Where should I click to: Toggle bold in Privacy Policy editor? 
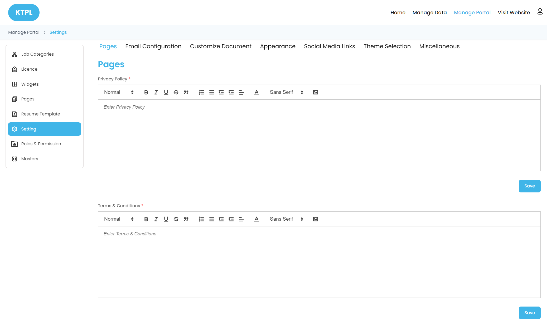point(146,92)
